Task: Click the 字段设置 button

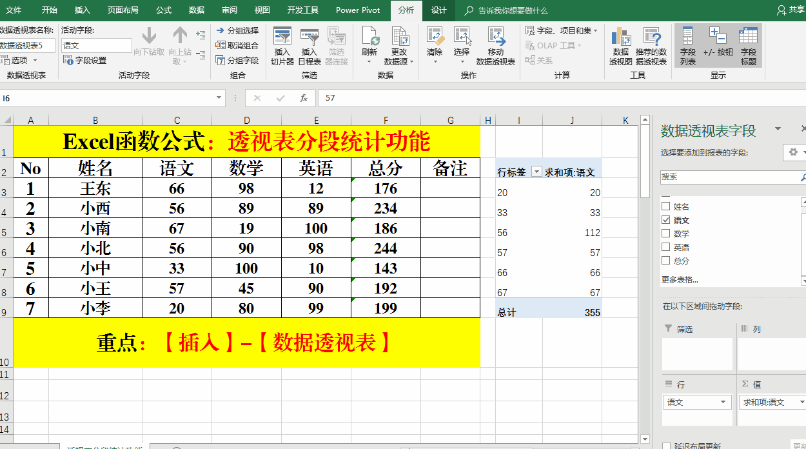Action: click(85, 60)
